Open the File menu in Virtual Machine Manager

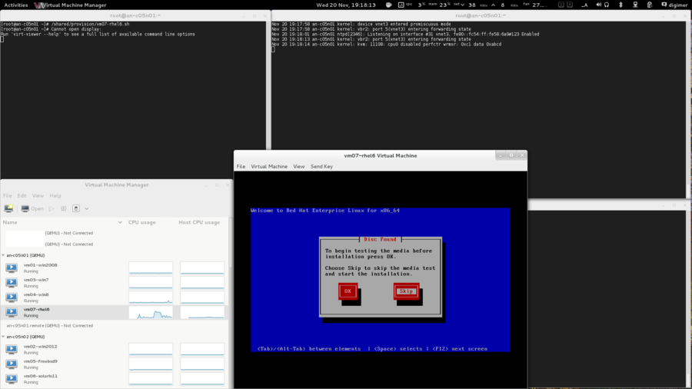click(x=8, y=195)
